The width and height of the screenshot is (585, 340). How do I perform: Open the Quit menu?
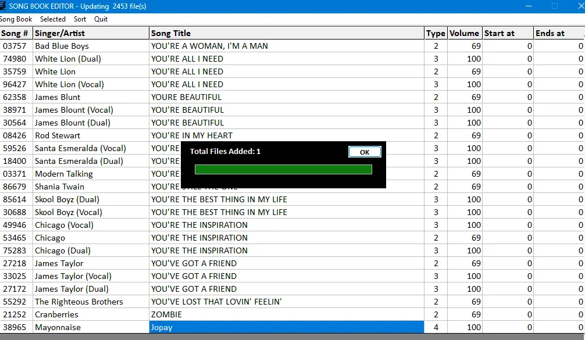coord(101,19)
